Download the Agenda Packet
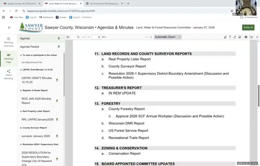 coord(59,47)
